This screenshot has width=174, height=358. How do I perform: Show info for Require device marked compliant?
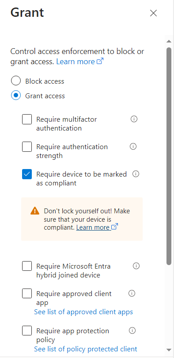[x=136, y=174]
